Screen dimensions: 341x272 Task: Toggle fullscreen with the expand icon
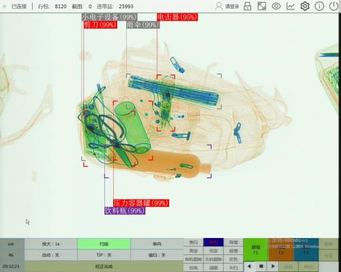(262, 6)
